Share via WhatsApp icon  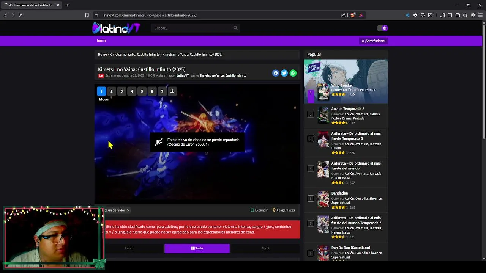pyautogui.click(x=293, y=73)
